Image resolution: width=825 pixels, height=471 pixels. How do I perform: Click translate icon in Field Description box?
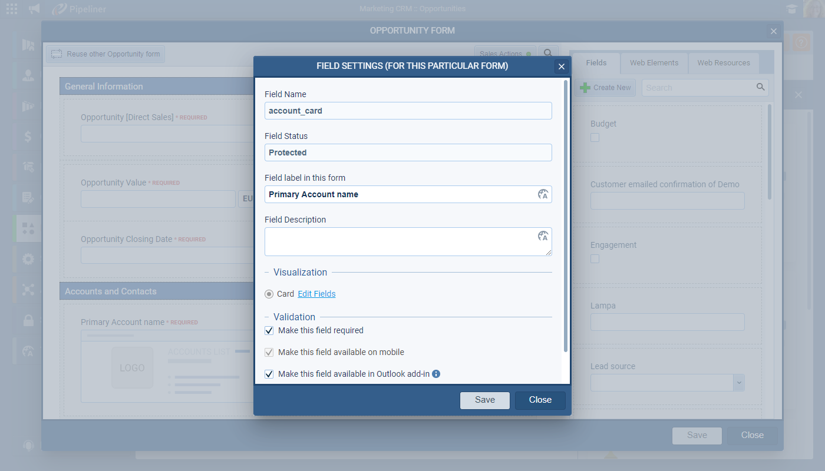click(x=543, y=237)
